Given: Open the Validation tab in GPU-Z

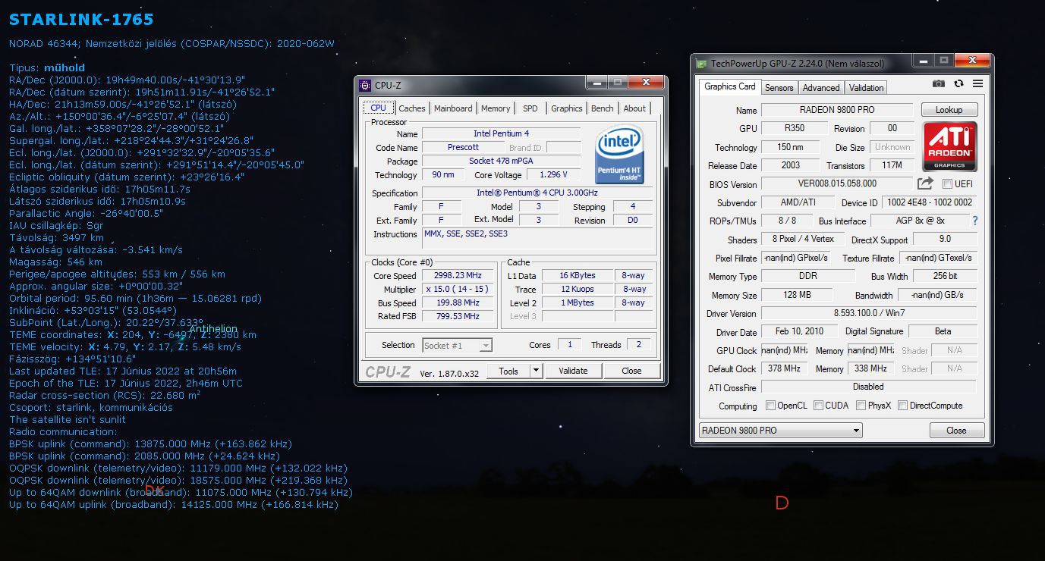Looking at the screenshot, I should tap(866, 88).
